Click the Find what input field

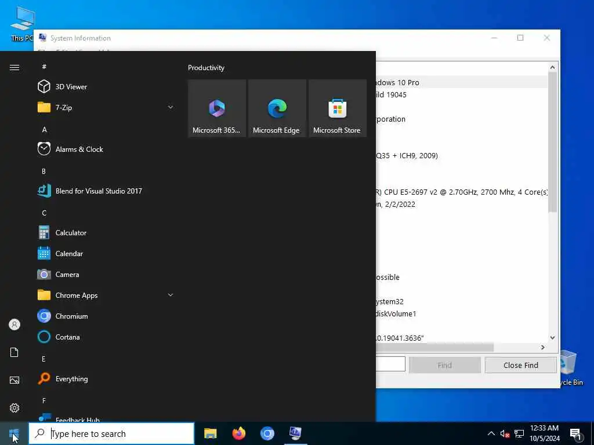point(390,364)
